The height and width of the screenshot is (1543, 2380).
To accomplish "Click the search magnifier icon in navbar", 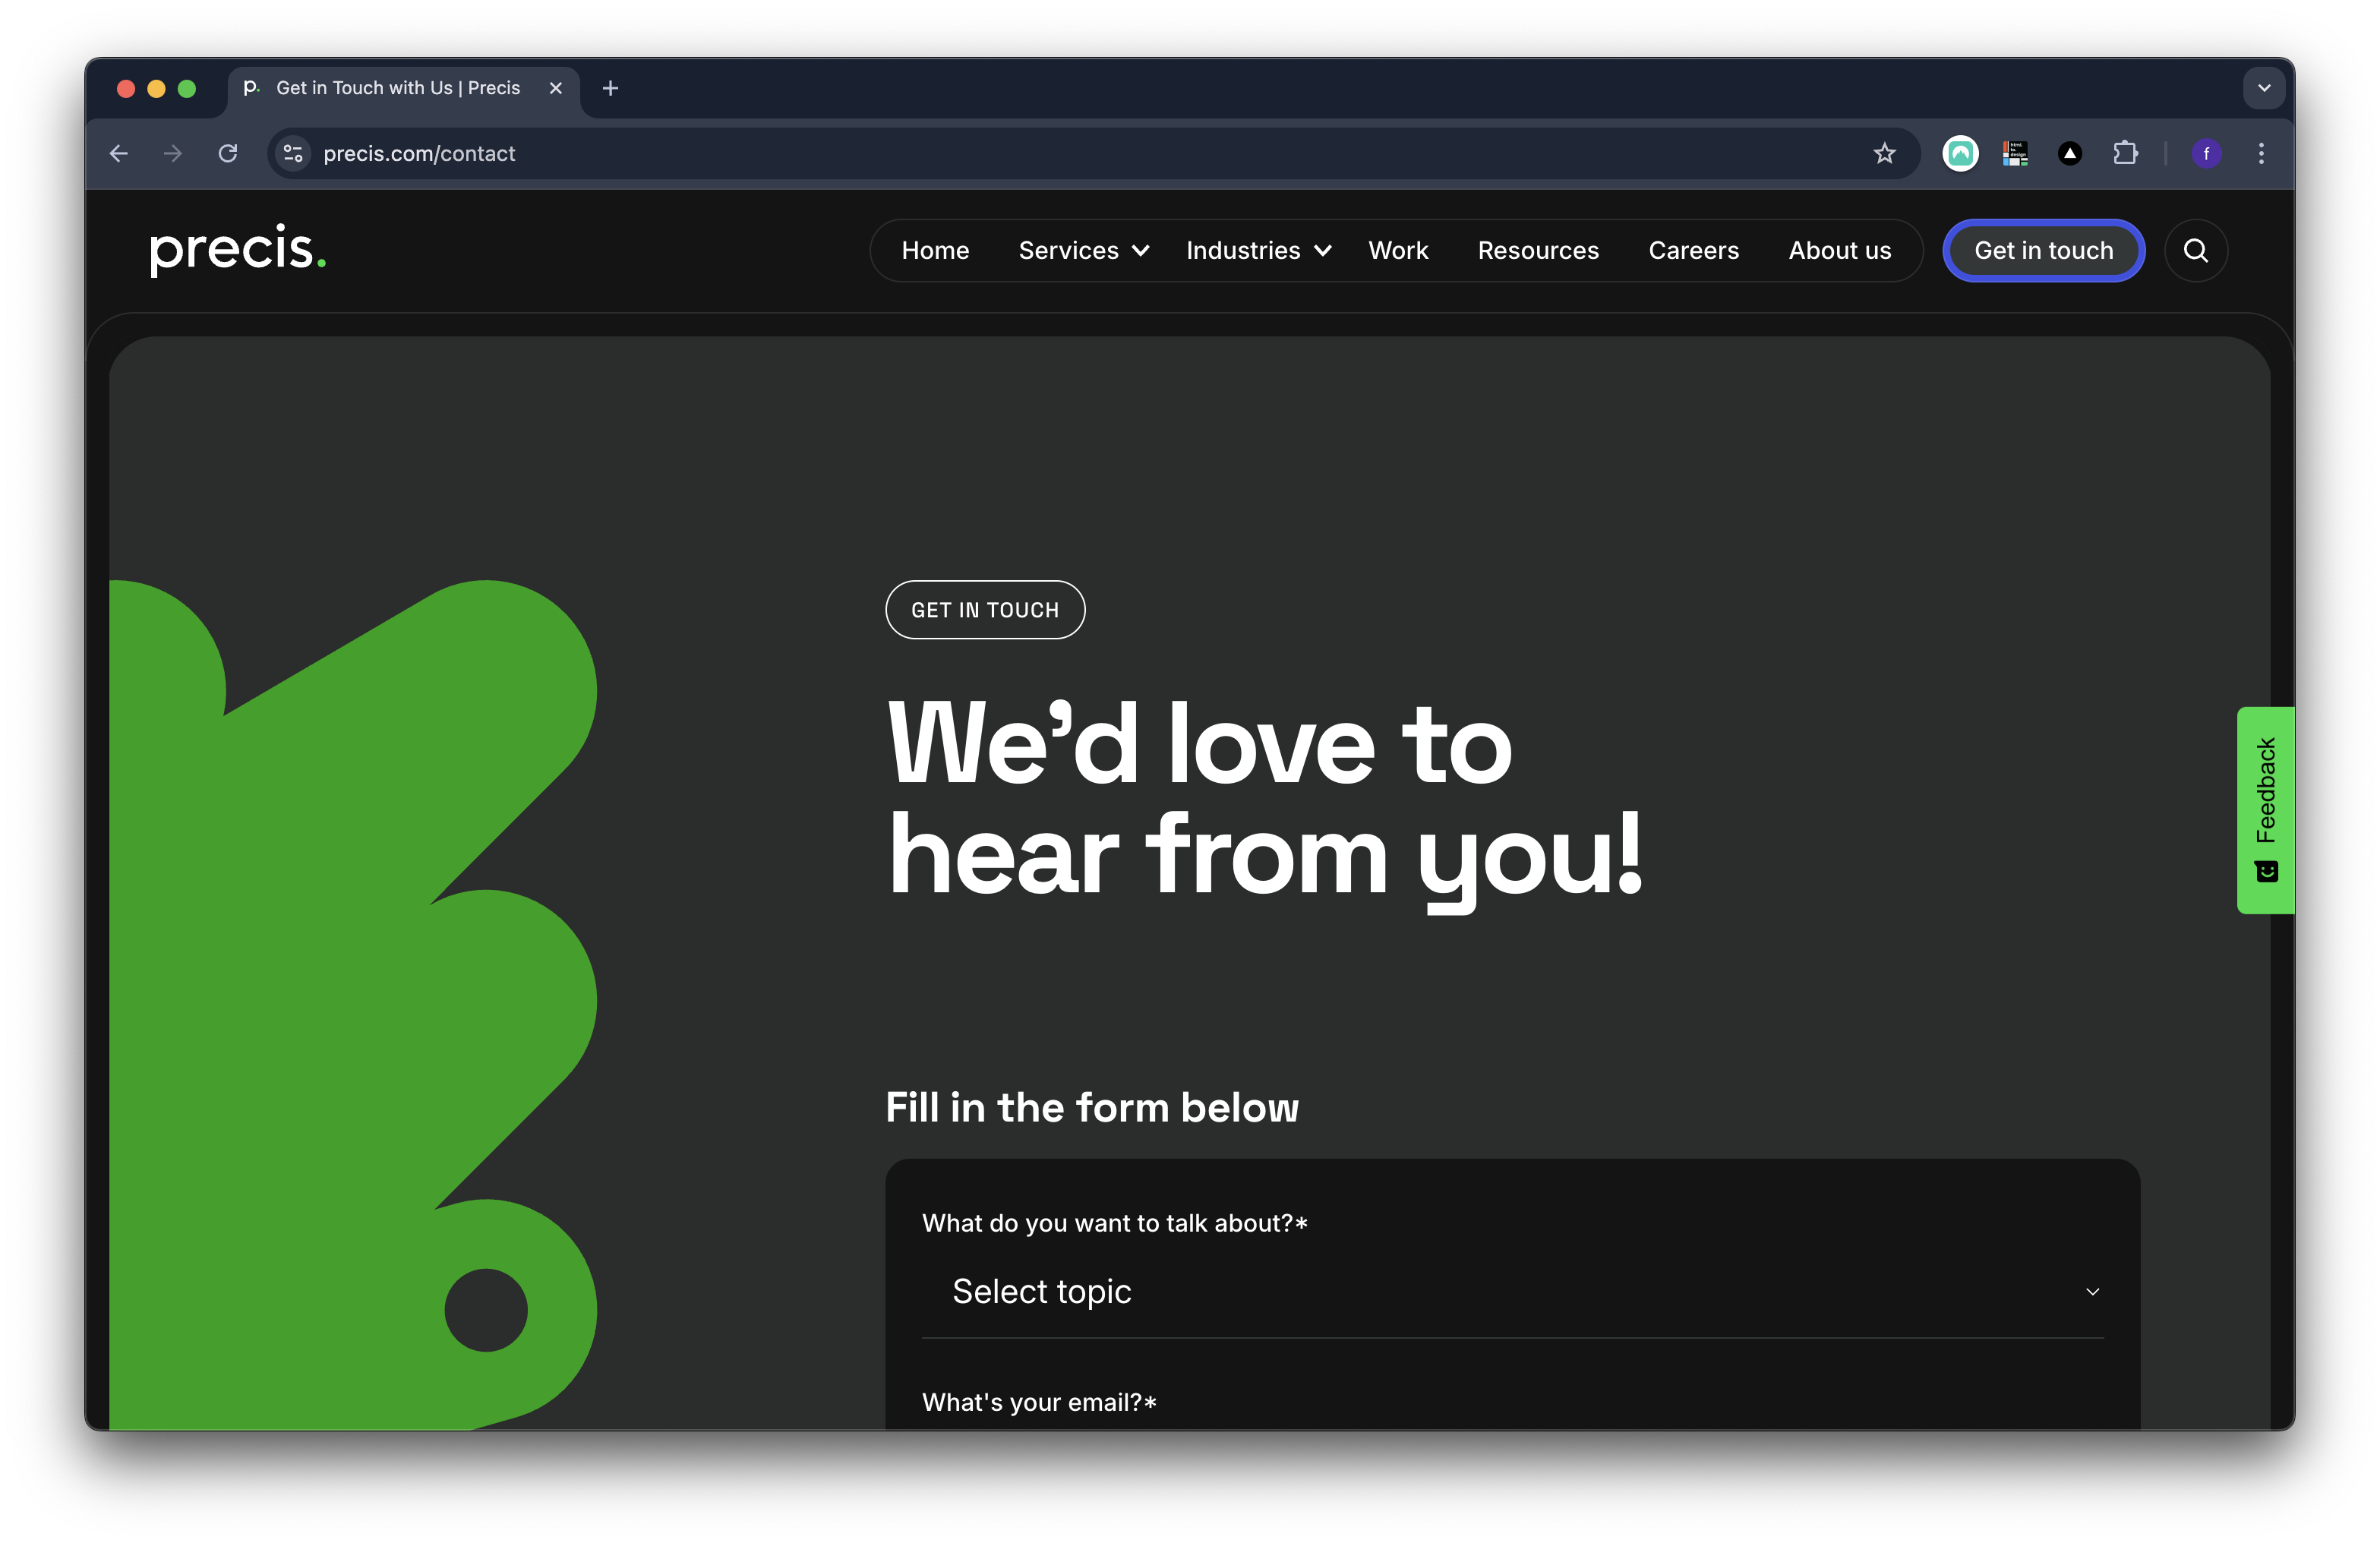I will [x=2195, y=251].
